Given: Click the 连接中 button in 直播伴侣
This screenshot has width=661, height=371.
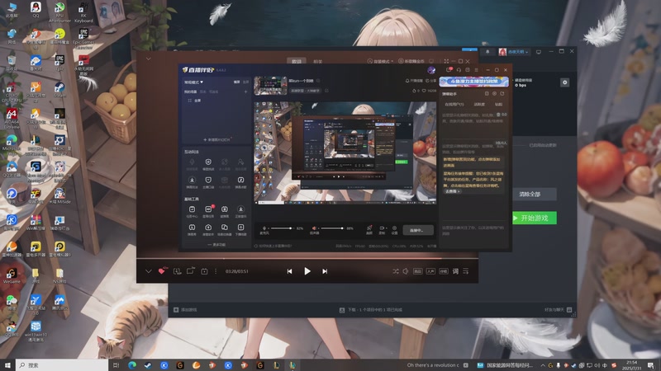Looking at the screenshot, I should [x=418, y=230].
